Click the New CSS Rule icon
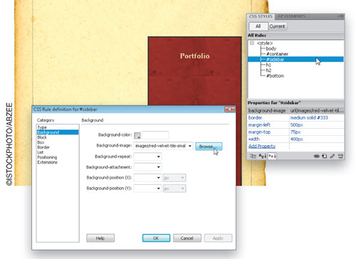 [x=325, y=156]
